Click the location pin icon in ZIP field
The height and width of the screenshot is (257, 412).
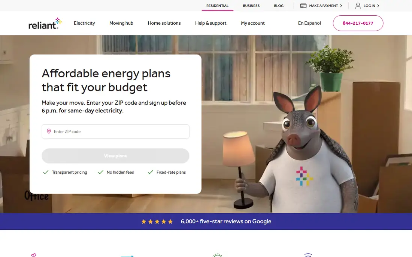49,131
